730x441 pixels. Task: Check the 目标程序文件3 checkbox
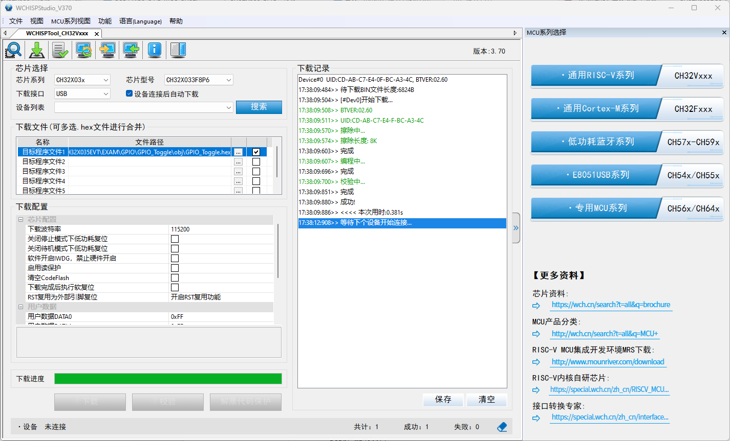pos(256,171)
